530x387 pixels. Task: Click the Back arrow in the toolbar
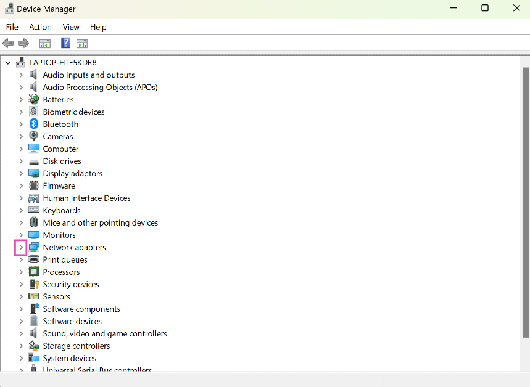8,43
